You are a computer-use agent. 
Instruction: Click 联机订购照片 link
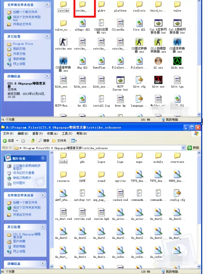tap(22, 178)
